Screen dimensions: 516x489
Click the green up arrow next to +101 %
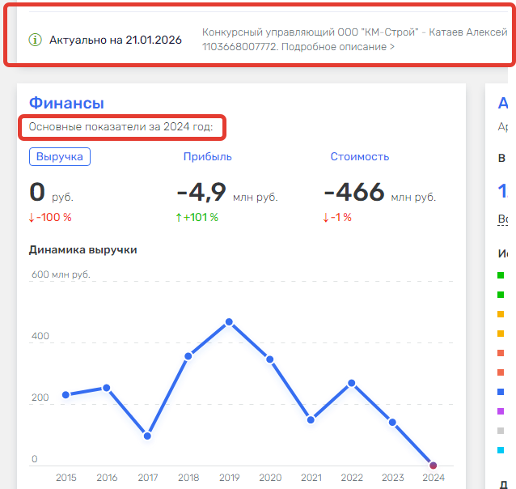pyautogui.click(x=180, y=217)
